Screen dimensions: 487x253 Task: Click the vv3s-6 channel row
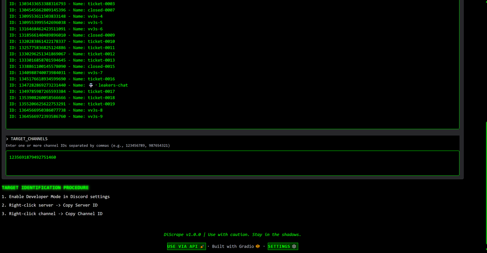[x=56, y=29]
